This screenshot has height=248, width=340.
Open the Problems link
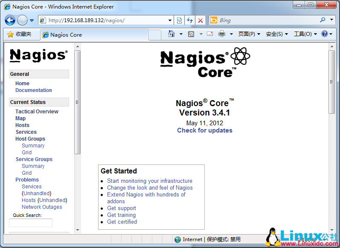[27, 180]
